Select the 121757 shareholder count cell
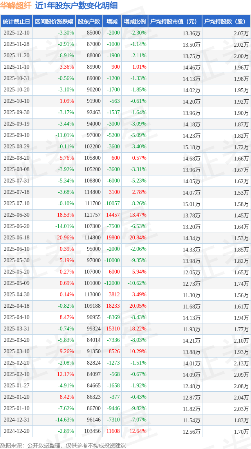The image size is (251, 449). click(x=92, y=215)
